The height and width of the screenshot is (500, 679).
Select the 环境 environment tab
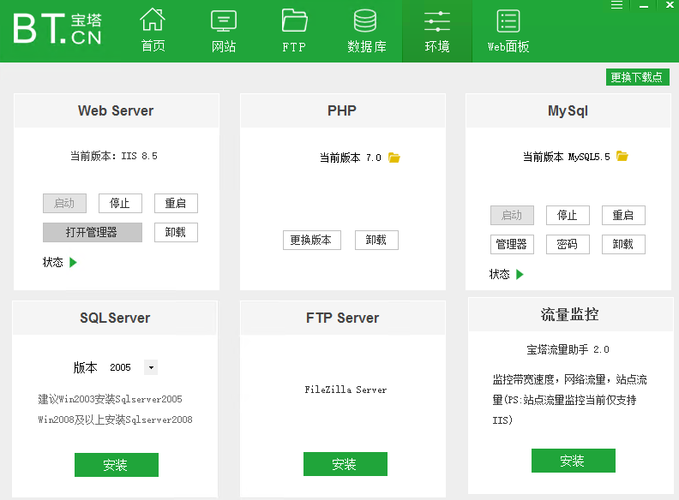click(437, 31)
